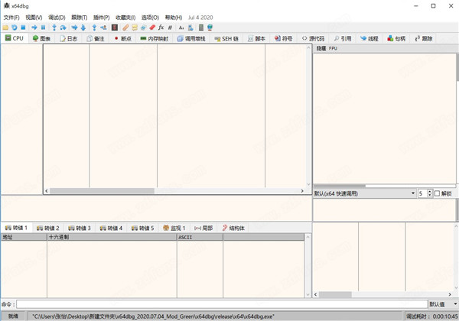Click the Restart debuggee icon
Viewport: 459px width, 321px height.
click(15, 28)
